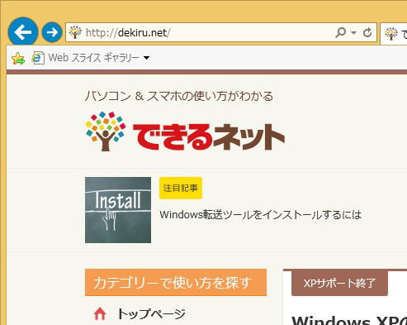Expand the address bar search dropdown arrow
The image size is (407, 325).
(x=353, y=33)
